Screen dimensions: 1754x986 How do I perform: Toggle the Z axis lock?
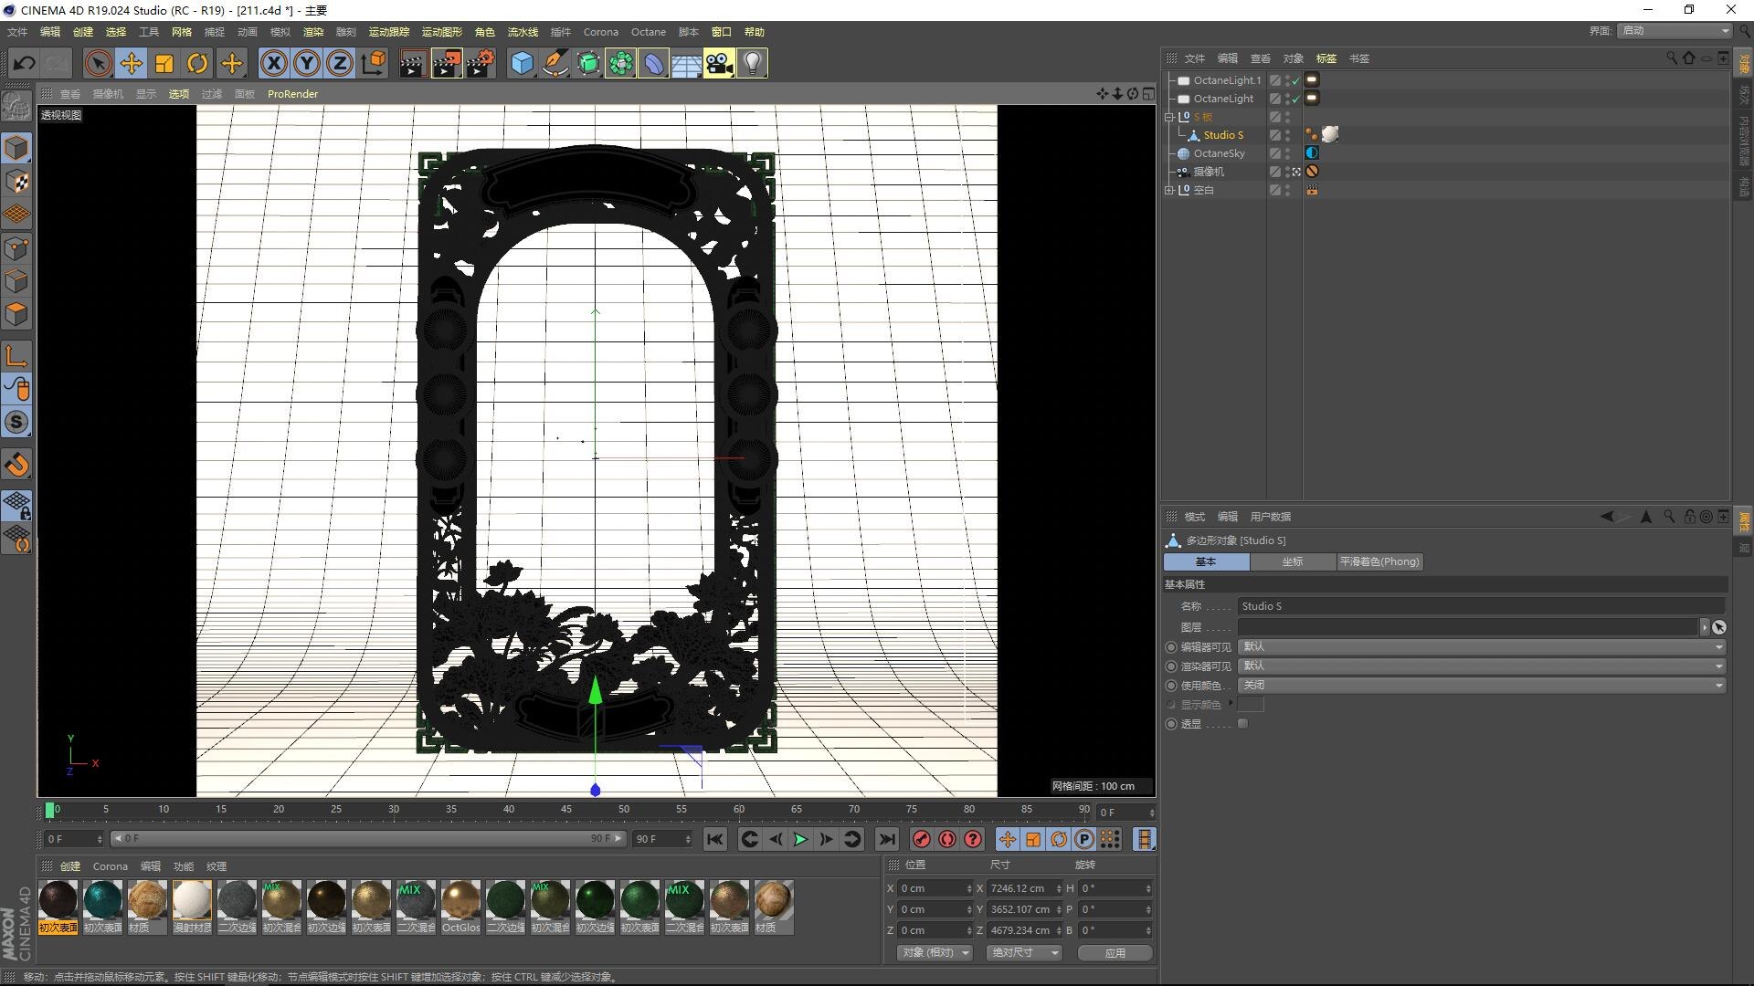pyautogui.click(x=340, y=63)
